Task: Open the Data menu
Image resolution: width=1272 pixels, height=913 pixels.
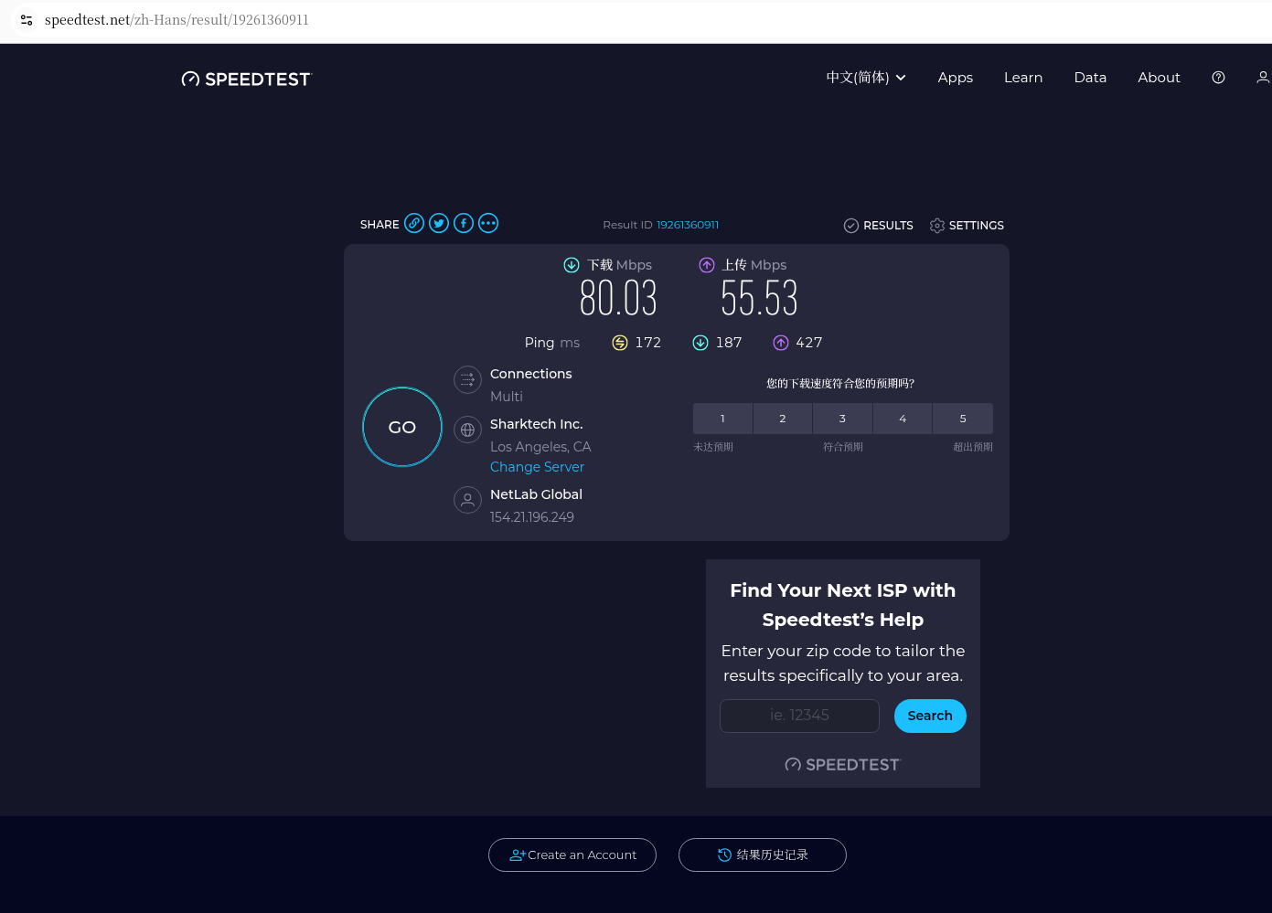Action: point(1090,78)
